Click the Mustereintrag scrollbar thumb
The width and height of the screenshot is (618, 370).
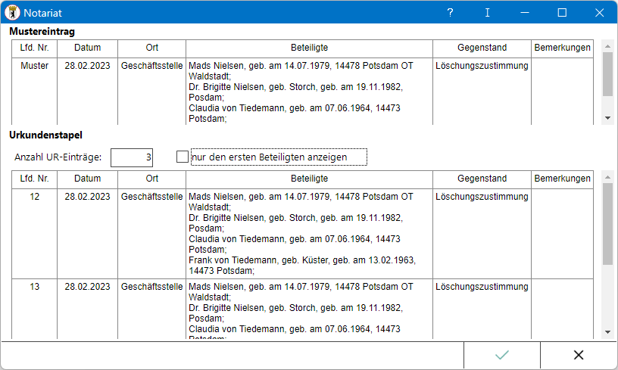(607, 74)
